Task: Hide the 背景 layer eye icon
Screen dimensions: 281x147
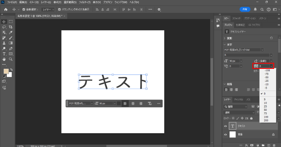Action: [225, 135]
